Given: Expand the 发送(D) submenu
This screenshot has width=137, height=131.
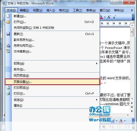Looking at the screenshot, I should pos(52,100).
